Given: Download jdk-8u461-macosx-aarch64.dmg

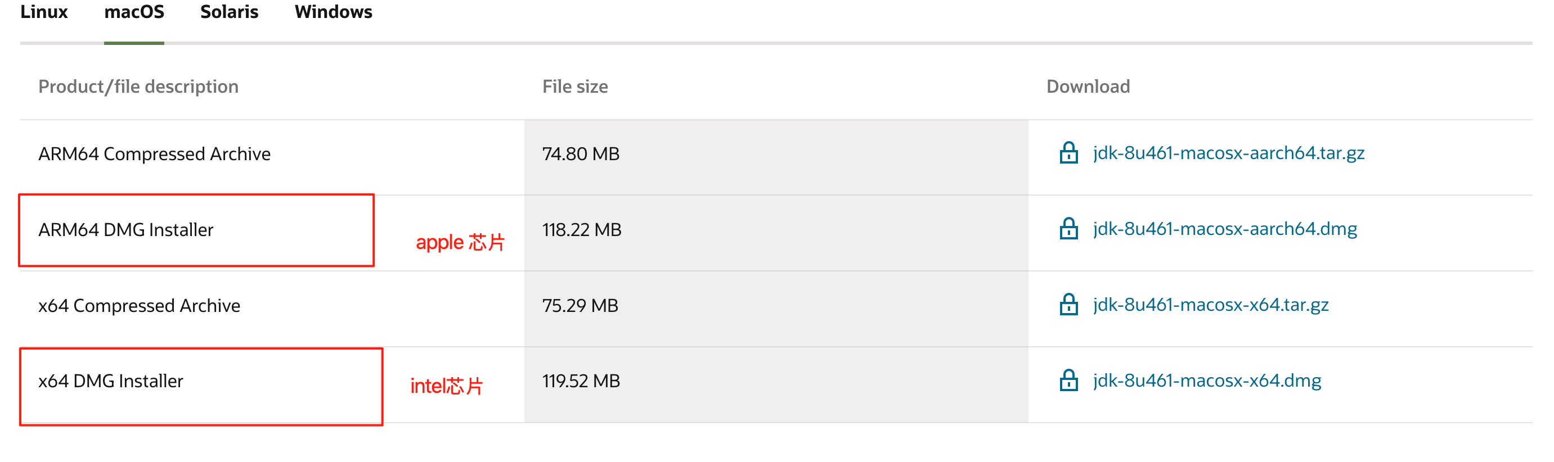Looking at the screenshot, I should point(1225,229).
